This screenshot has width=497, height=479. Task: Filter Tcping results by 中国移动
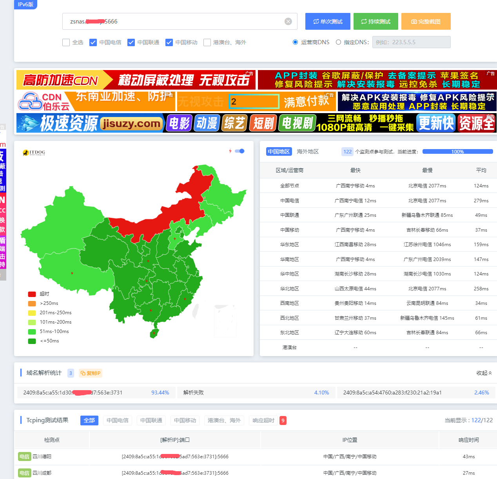185,420
